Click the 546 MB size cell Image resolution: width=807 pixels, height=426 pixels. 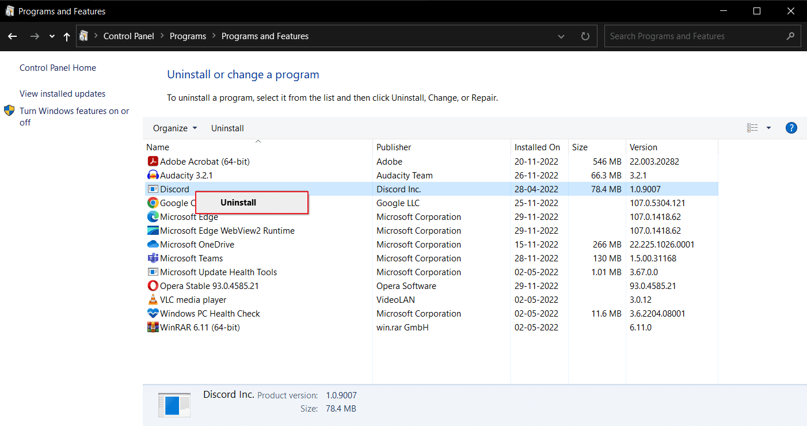607,162
